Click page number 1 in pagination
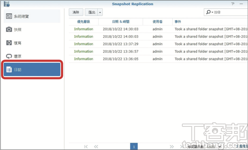Image resolution: width=248 pixels, height=150 pixels. point(134,147)
